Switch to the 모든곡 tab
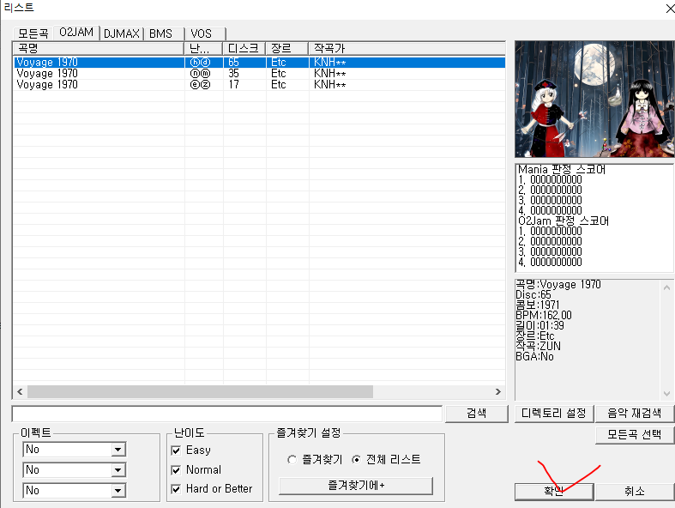Screen dimensions: 675x508 coord(33,33)
